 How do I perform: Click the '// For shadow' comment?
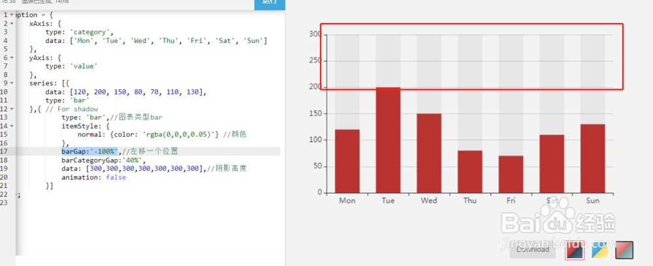tap(72, 109)
